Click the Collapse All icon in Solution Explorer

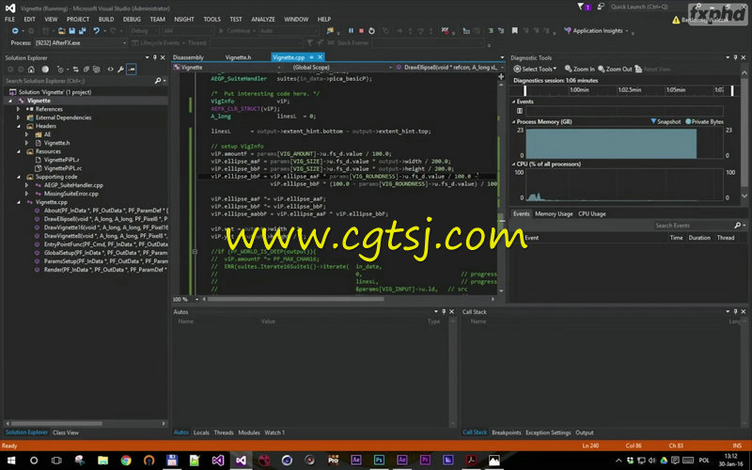[x=86, y=69]
